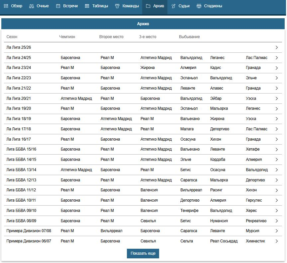The width and height of the screenshot is (287, 263).
Task: Click the Судьи whistle icon
Action: click(173, 6)
